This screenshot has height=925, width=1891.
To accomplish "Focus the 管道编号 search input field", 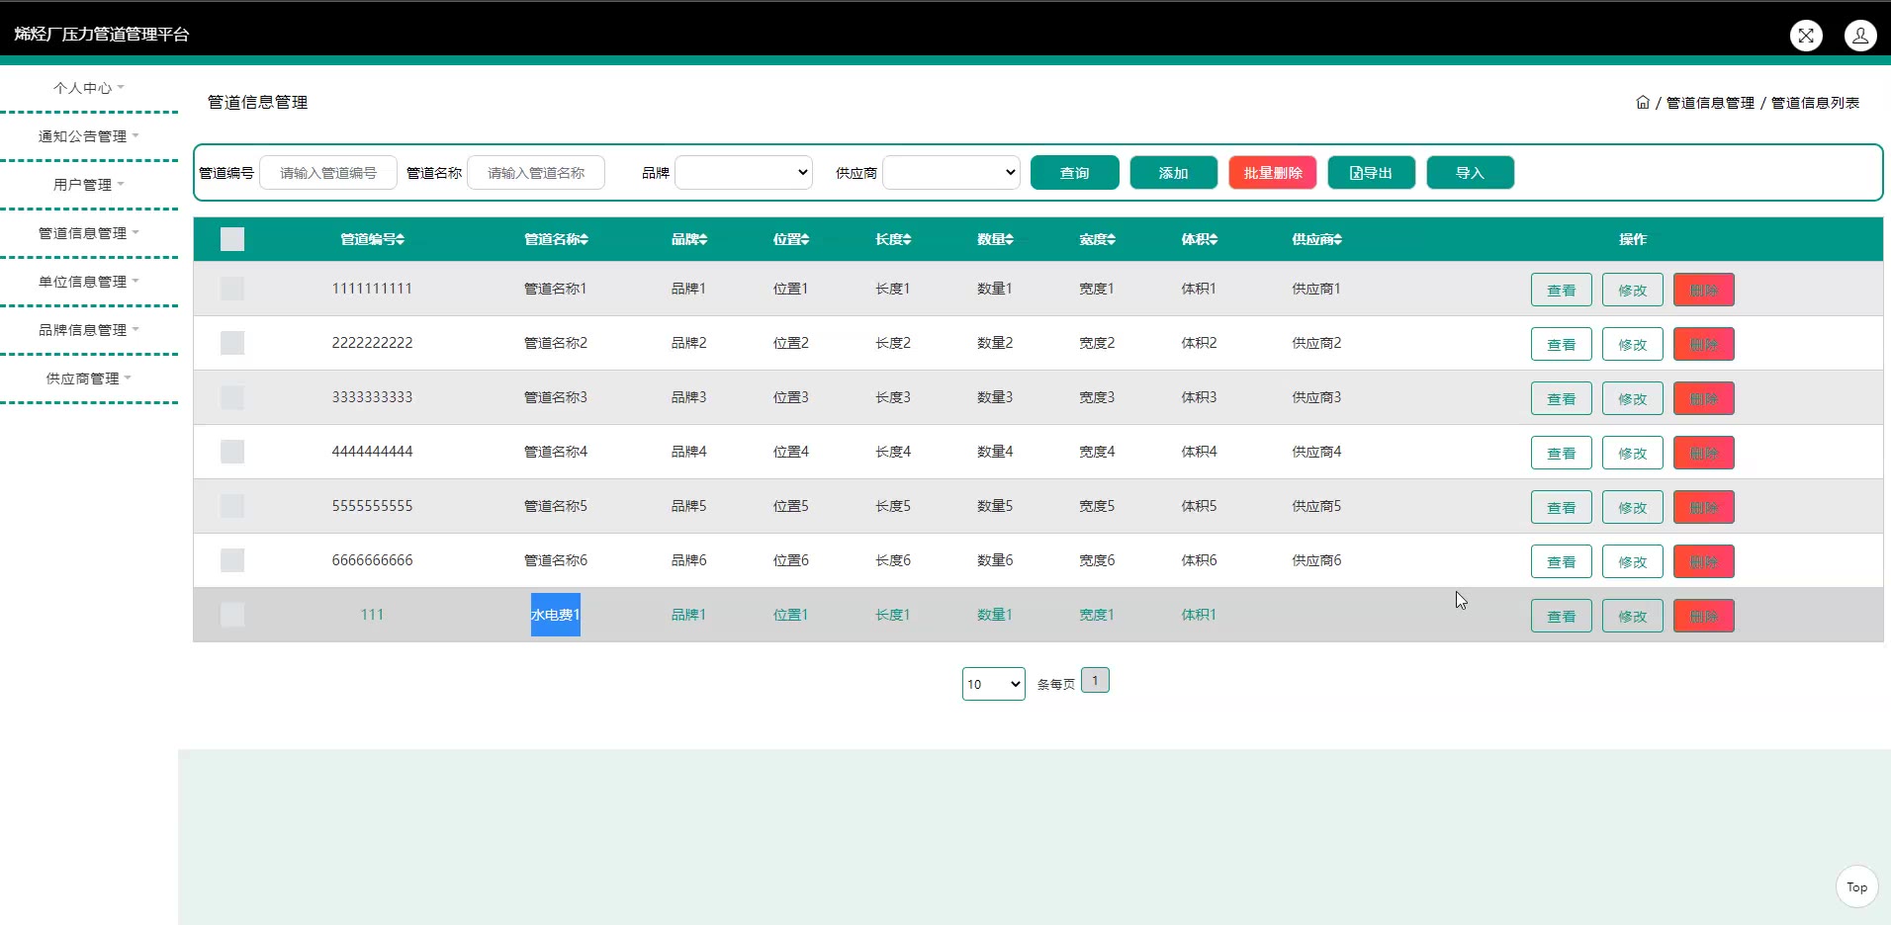I will 327,173.
